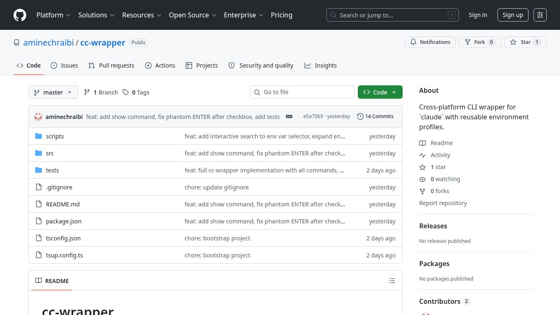Fork the repository
Image resolution: width=560 pixels, height=315 pixels.
coord(480,42)
